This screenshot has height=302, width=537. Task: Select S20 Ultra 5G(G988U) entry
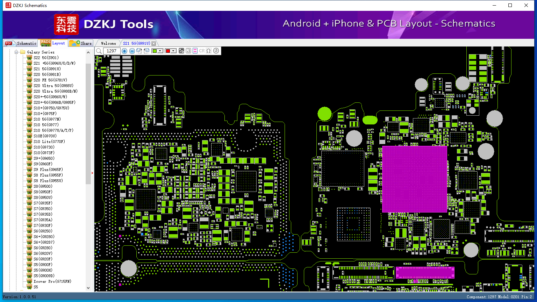[x=53, y=86]
